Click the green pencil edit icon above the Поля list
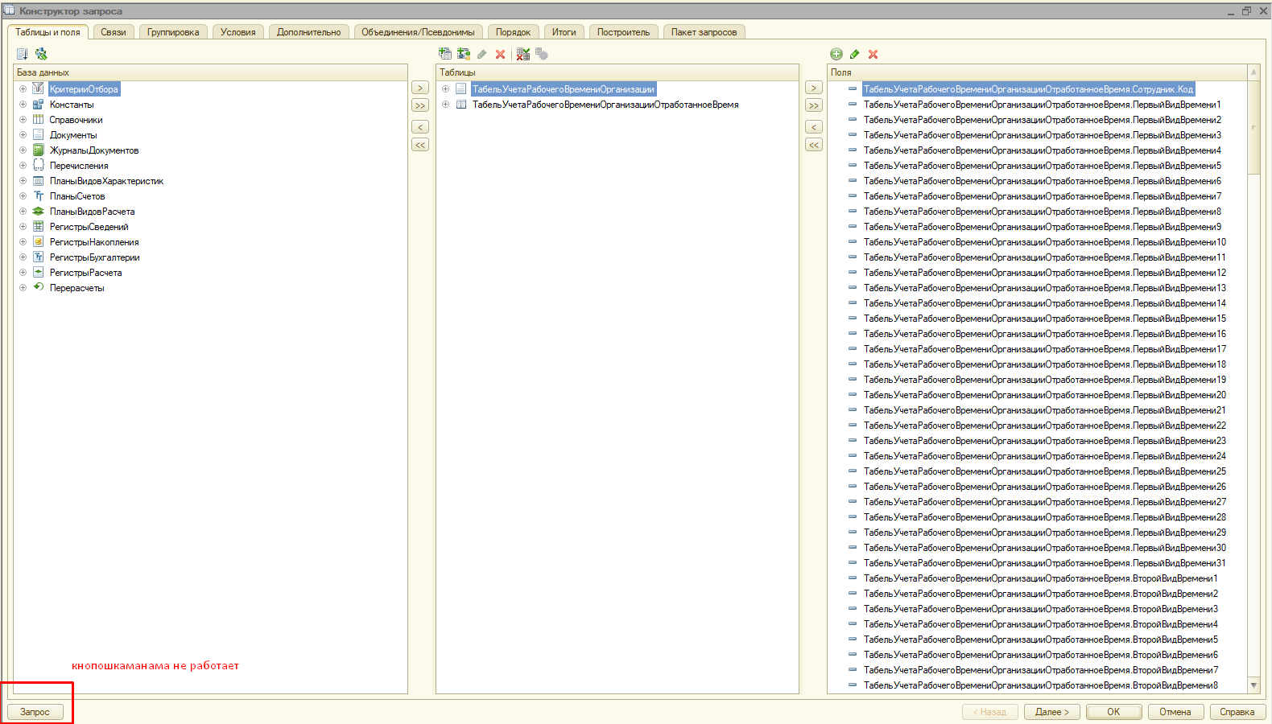 [x=855, y=54]
